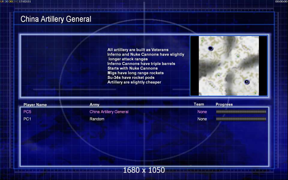Viewport: 288px width, 180px height.
Task: Click the 17:02:51 clock in top-left corner
Action: [x=25, y=1]
